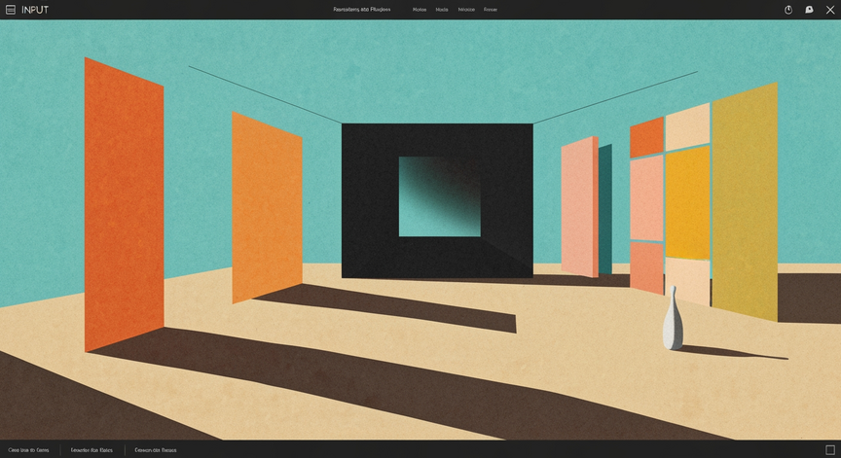Open the first menu item after the title
This screenshot has width=841, height=458.
click(x=420, y=10)
